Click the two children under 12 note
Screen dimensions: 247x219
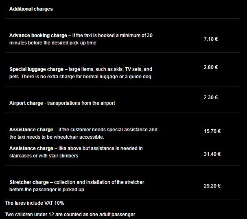70,215
